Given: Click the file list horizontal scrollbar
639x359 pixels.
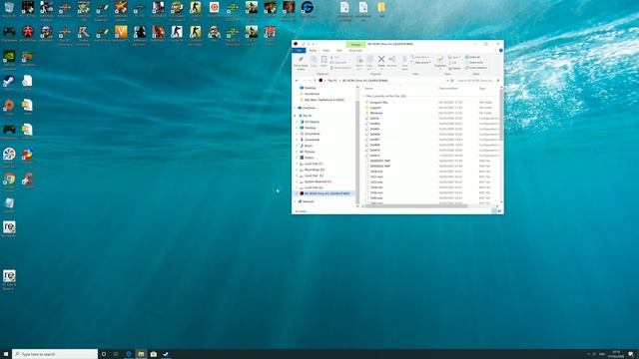Looking at the screenshot, I should pos(416,206).
